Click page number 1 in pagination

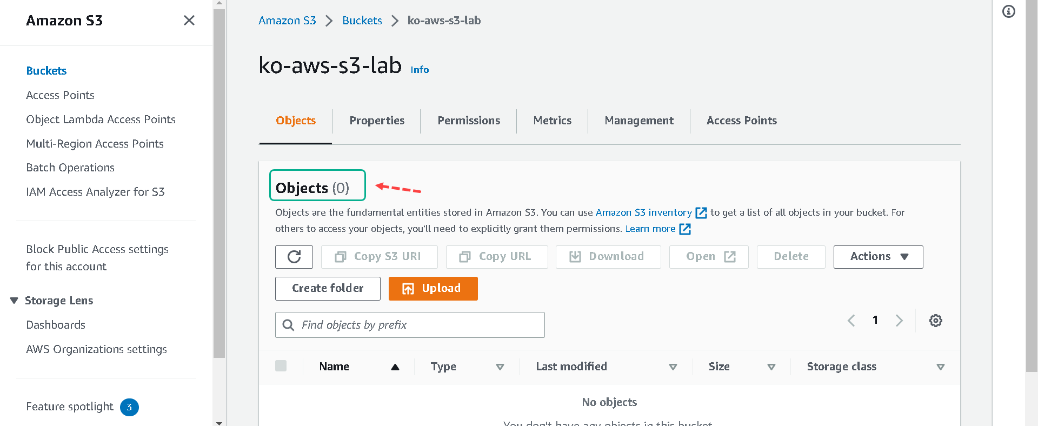[875, 320]
